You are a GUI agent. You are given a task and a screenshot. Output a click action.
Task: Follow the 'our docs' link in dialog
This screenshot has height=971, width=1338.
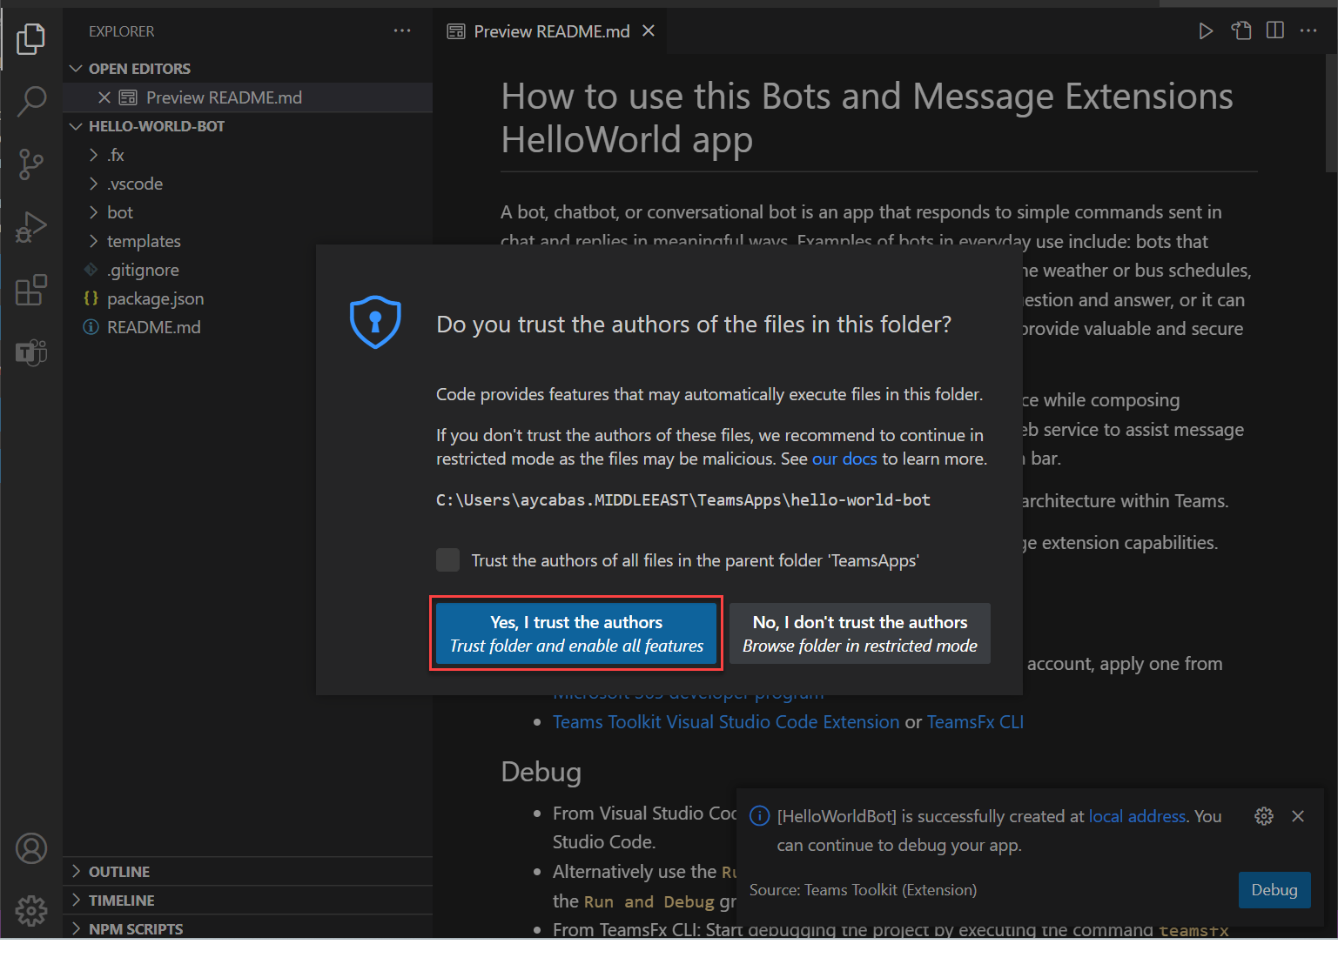pyautogui.click(x=844, y=459)
